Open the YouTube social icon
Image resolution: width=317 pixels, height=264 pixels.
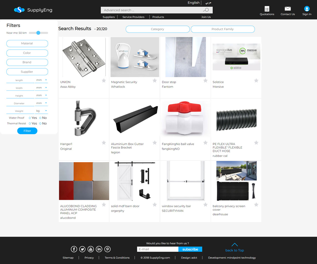[x=91, y=249]
